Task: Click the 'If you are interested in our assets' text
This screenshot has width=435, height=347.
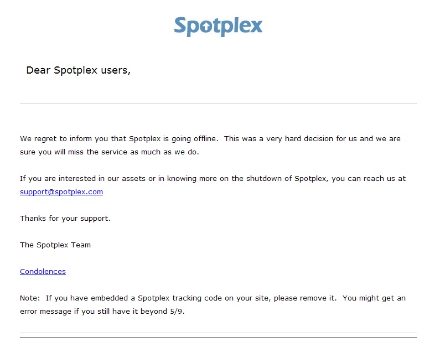Action: (82, 179)
